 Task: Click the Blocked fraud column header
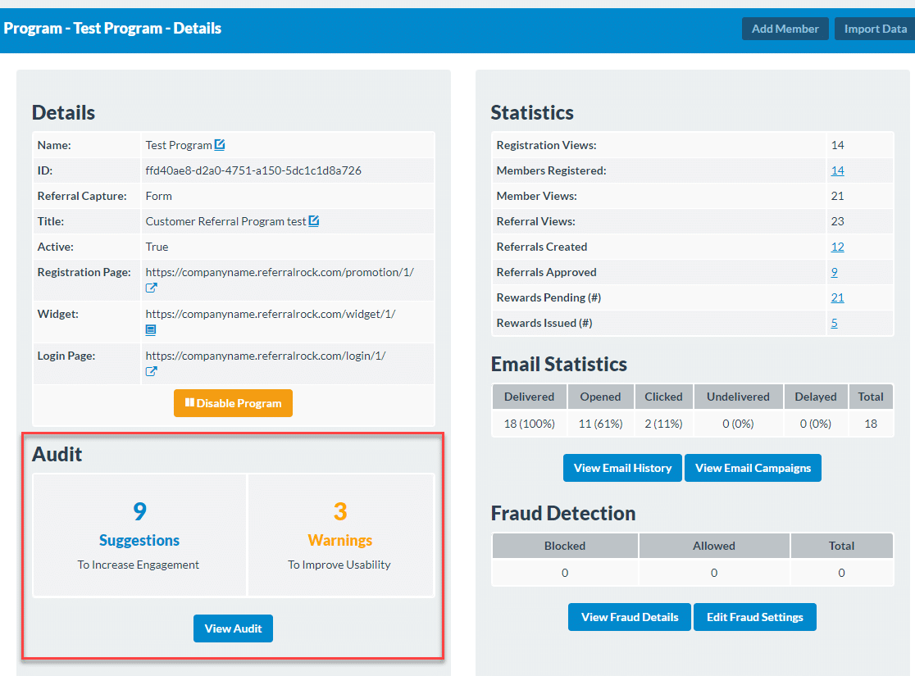[565, 546]
